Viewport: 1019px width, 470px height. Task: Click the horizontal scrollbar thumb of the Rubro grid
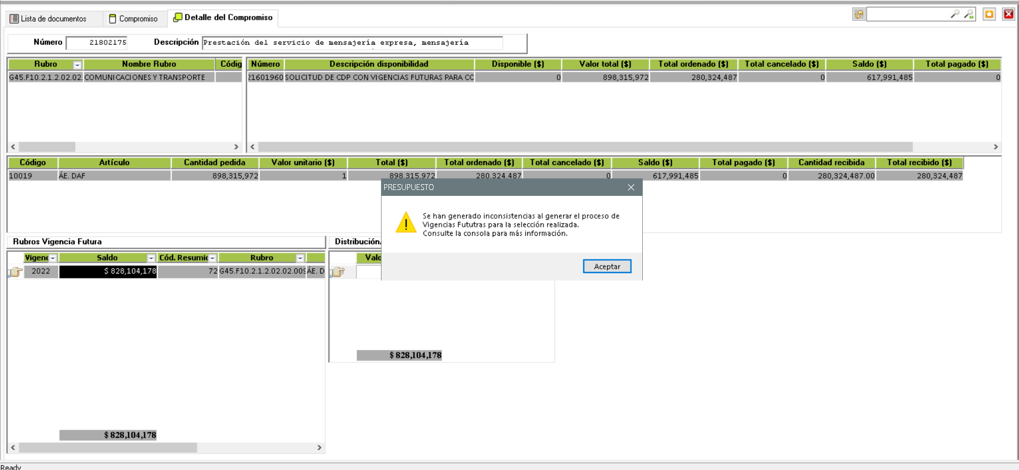(47, 147)
